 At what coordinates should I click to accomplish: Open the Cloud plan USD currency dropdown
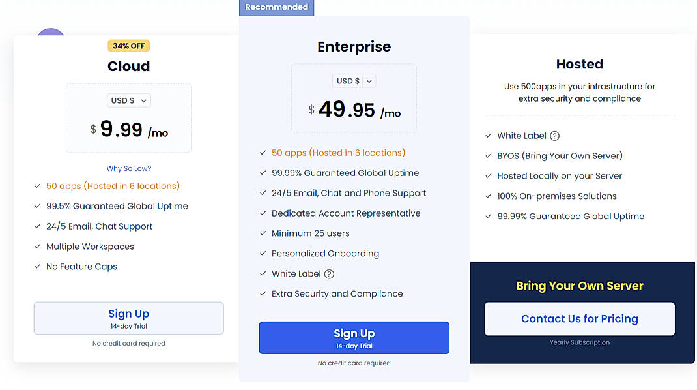tap(128, 100)
